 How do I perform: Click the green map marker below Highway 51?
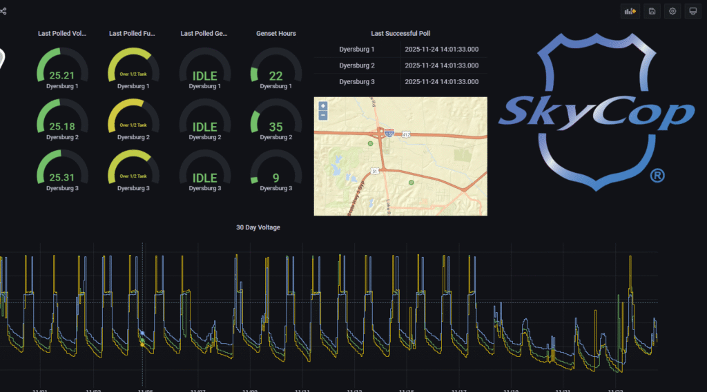(x=411, y=183)
